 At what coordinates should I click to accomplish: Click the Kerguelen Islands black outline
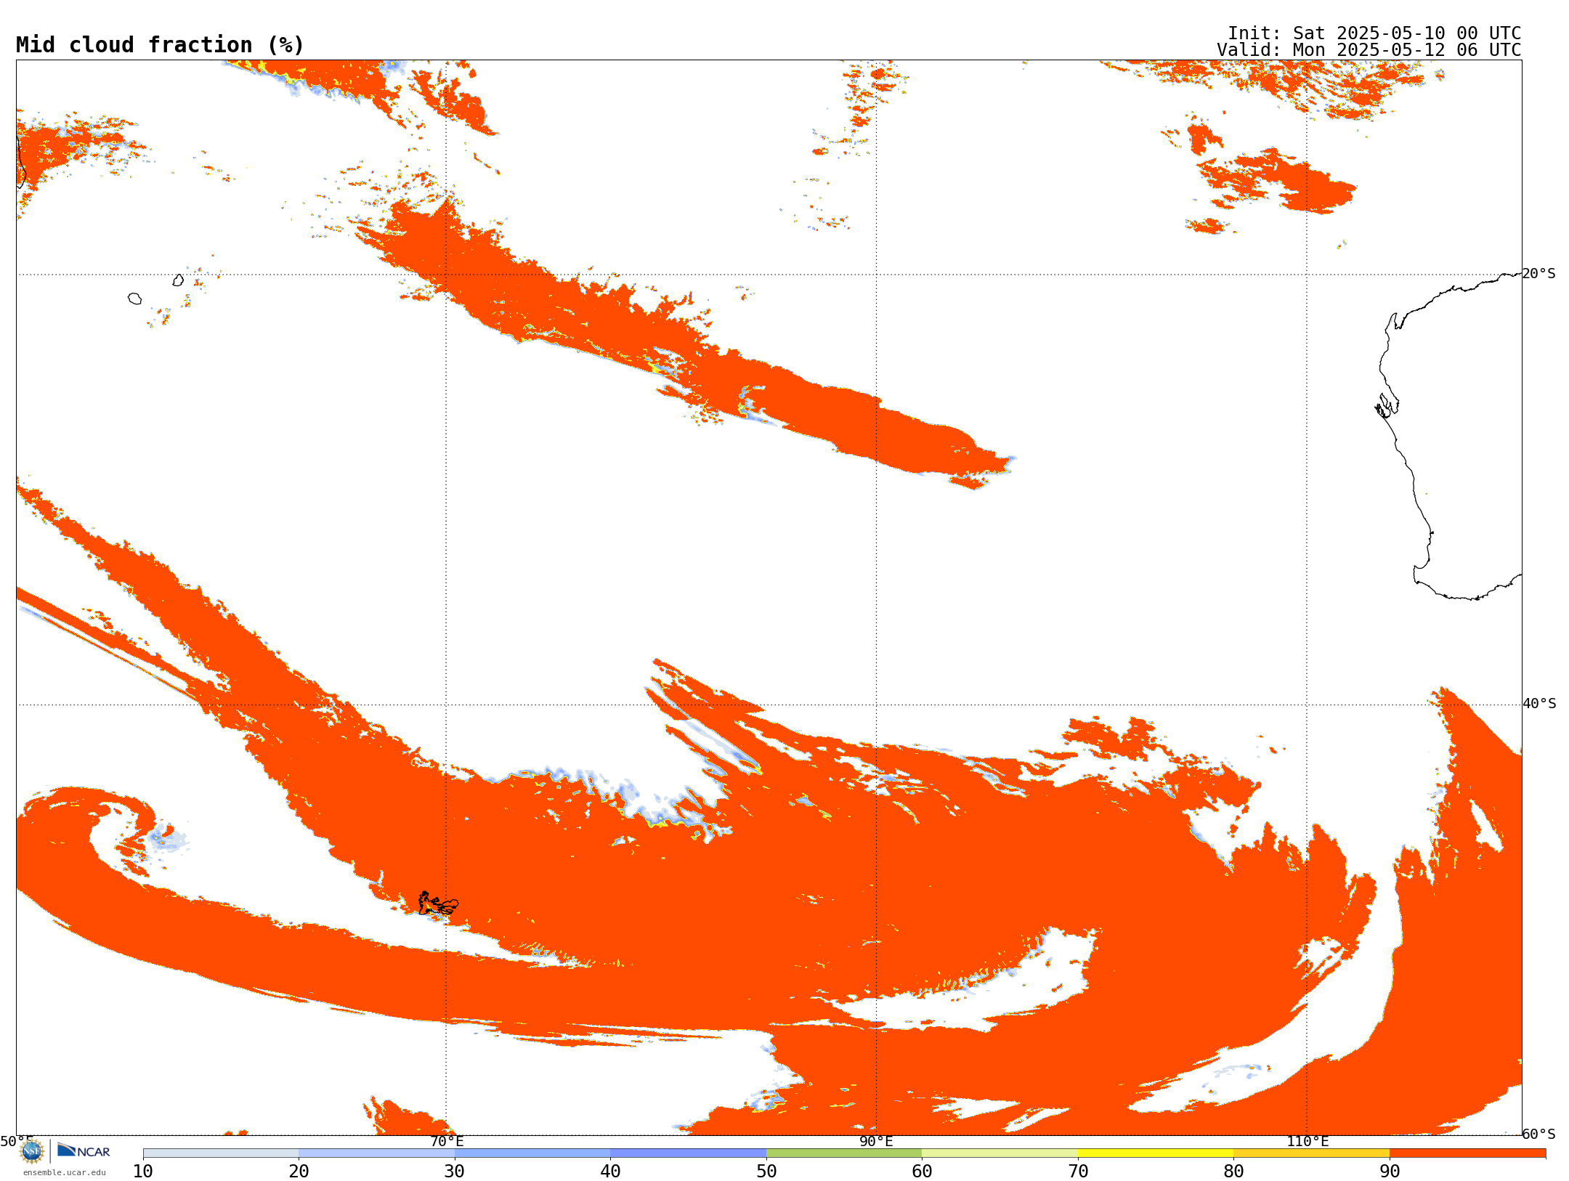tap(438, 904)
